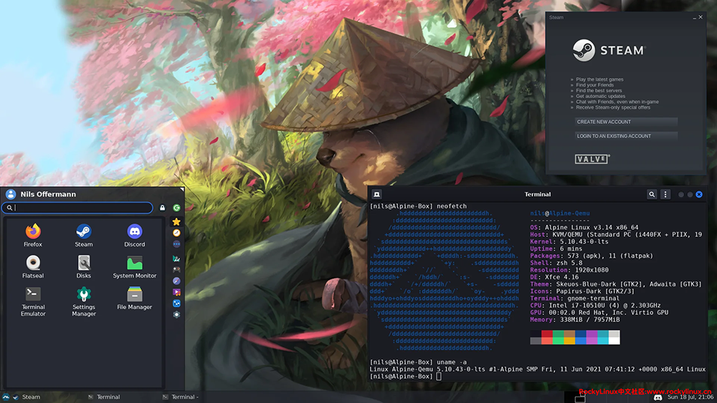
Task: Open the Terminal search tool
Action: point(652,194)
